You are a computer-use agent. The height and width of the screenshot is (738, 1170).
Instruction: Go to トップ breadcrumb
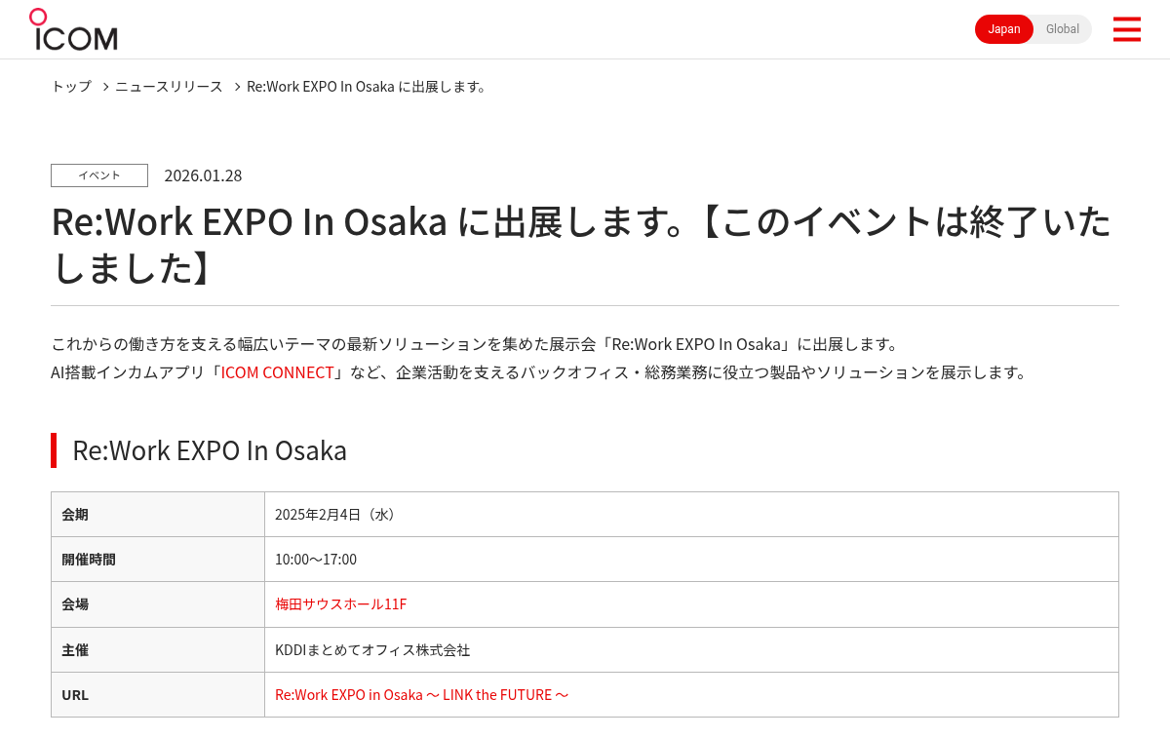coord(71,87)
